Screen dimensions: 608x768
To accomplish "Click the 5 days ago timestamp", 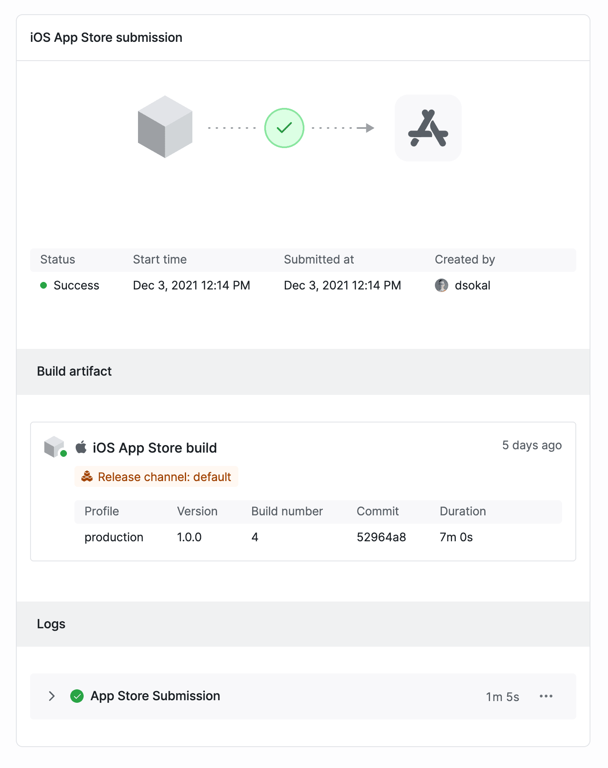I will click(x=531, y=445).
